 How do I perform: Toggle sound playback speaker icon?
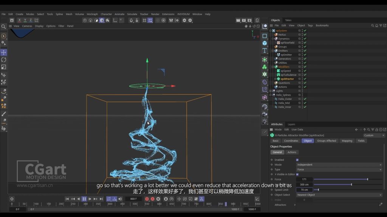click(120, 199)
